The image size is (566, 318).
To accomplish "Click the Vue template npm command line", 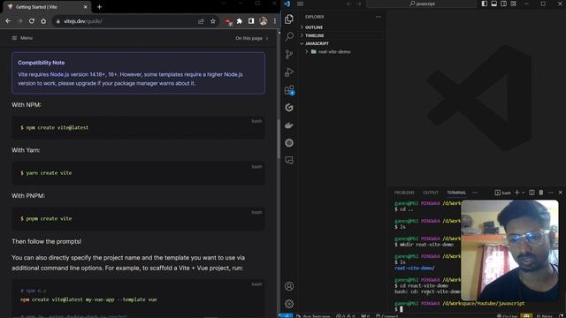I will pos(88,299).
